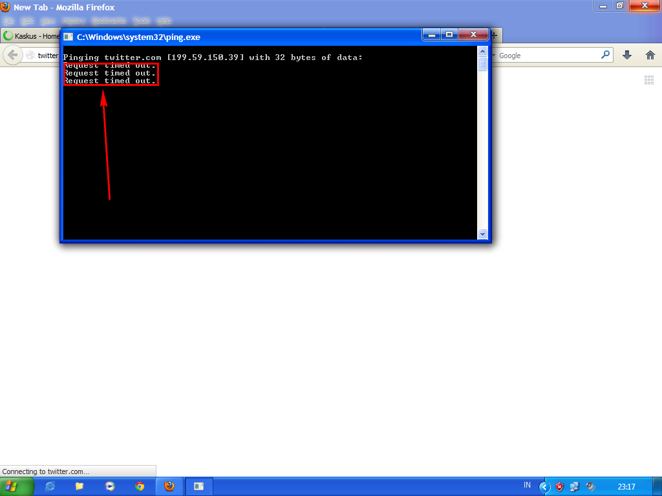Minimize the ping.exe console window

(x=431, y=35)
